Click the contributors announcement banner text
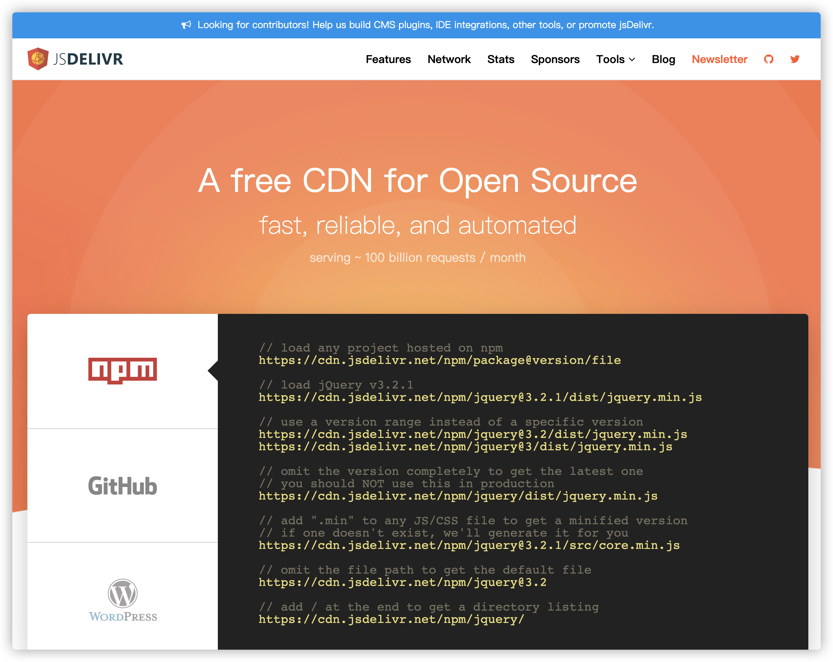The width and height of the screenshot is (833, 662). (425, 25)
